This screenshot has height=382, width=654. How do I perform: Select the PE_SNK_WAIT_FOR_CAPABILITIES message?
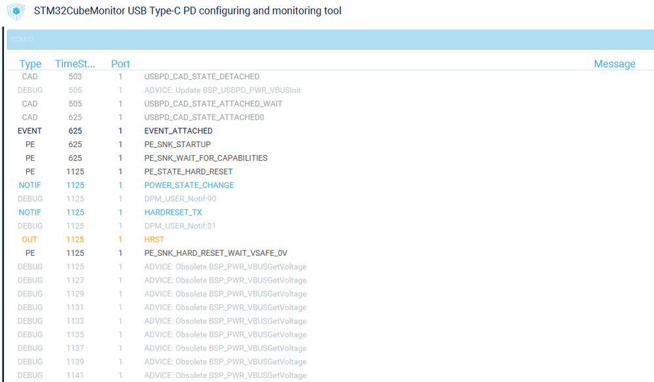(x=206, y=158)
